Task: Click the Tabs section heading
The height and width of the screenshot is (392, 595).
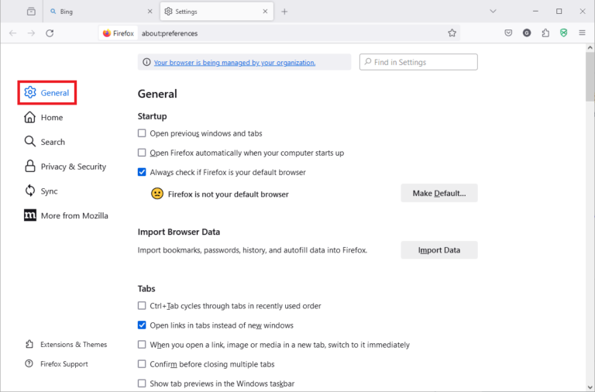Action: (x=146, y=289)
